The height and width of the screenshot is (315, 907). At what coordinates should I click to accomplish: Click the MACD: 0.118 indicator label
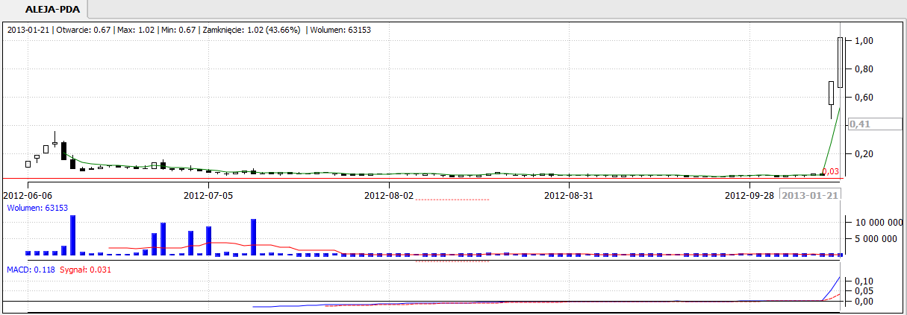pyautogui.click(x=28, y=270)
